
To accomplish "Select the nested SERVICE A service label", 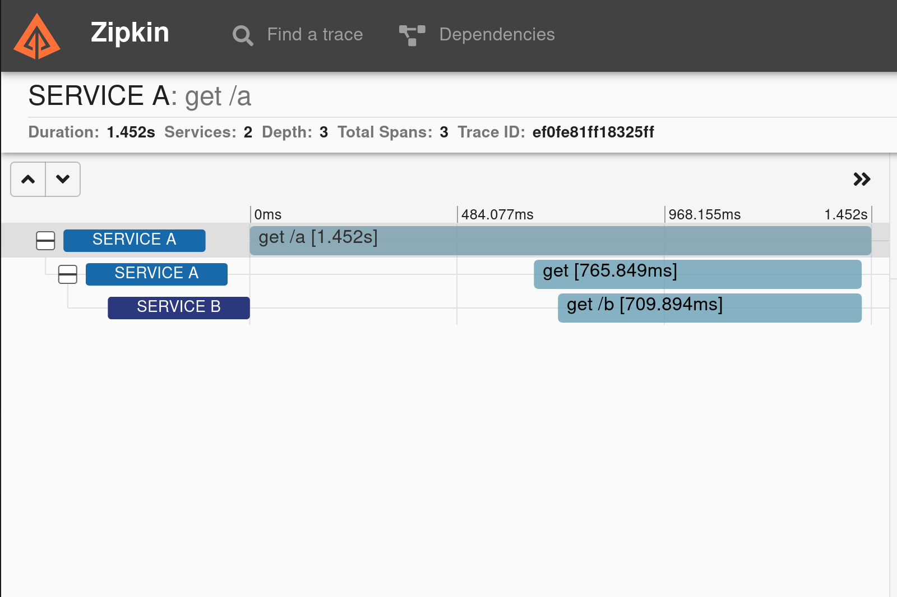I will [156, 274].
